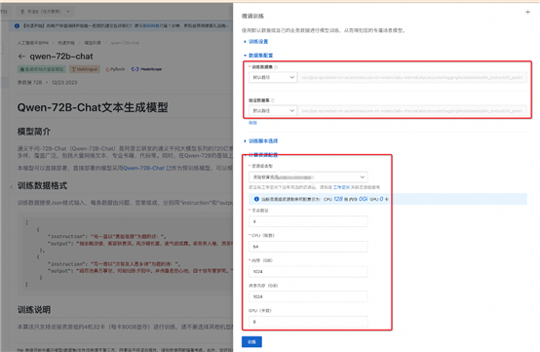Image resolution: width=540 pixels, height=352 pixels.
Task: Expand the left sidebar with the chevron handle
Action: (12, 186)
